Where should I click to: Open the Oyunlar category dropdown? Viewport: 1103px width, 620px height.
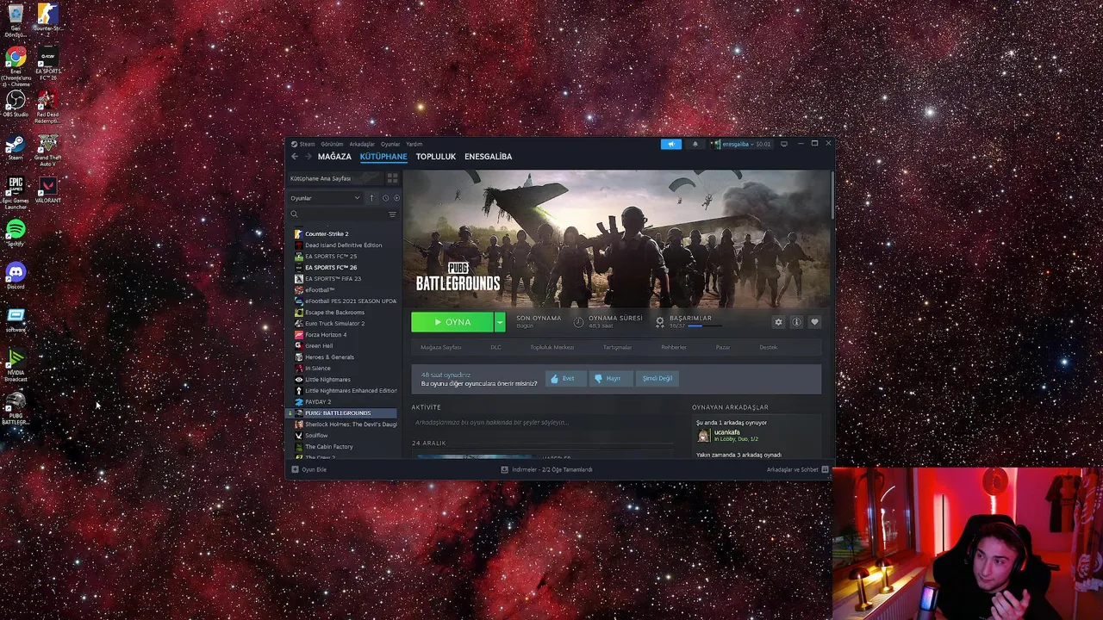pyautogui.click(x=325, y=198)
